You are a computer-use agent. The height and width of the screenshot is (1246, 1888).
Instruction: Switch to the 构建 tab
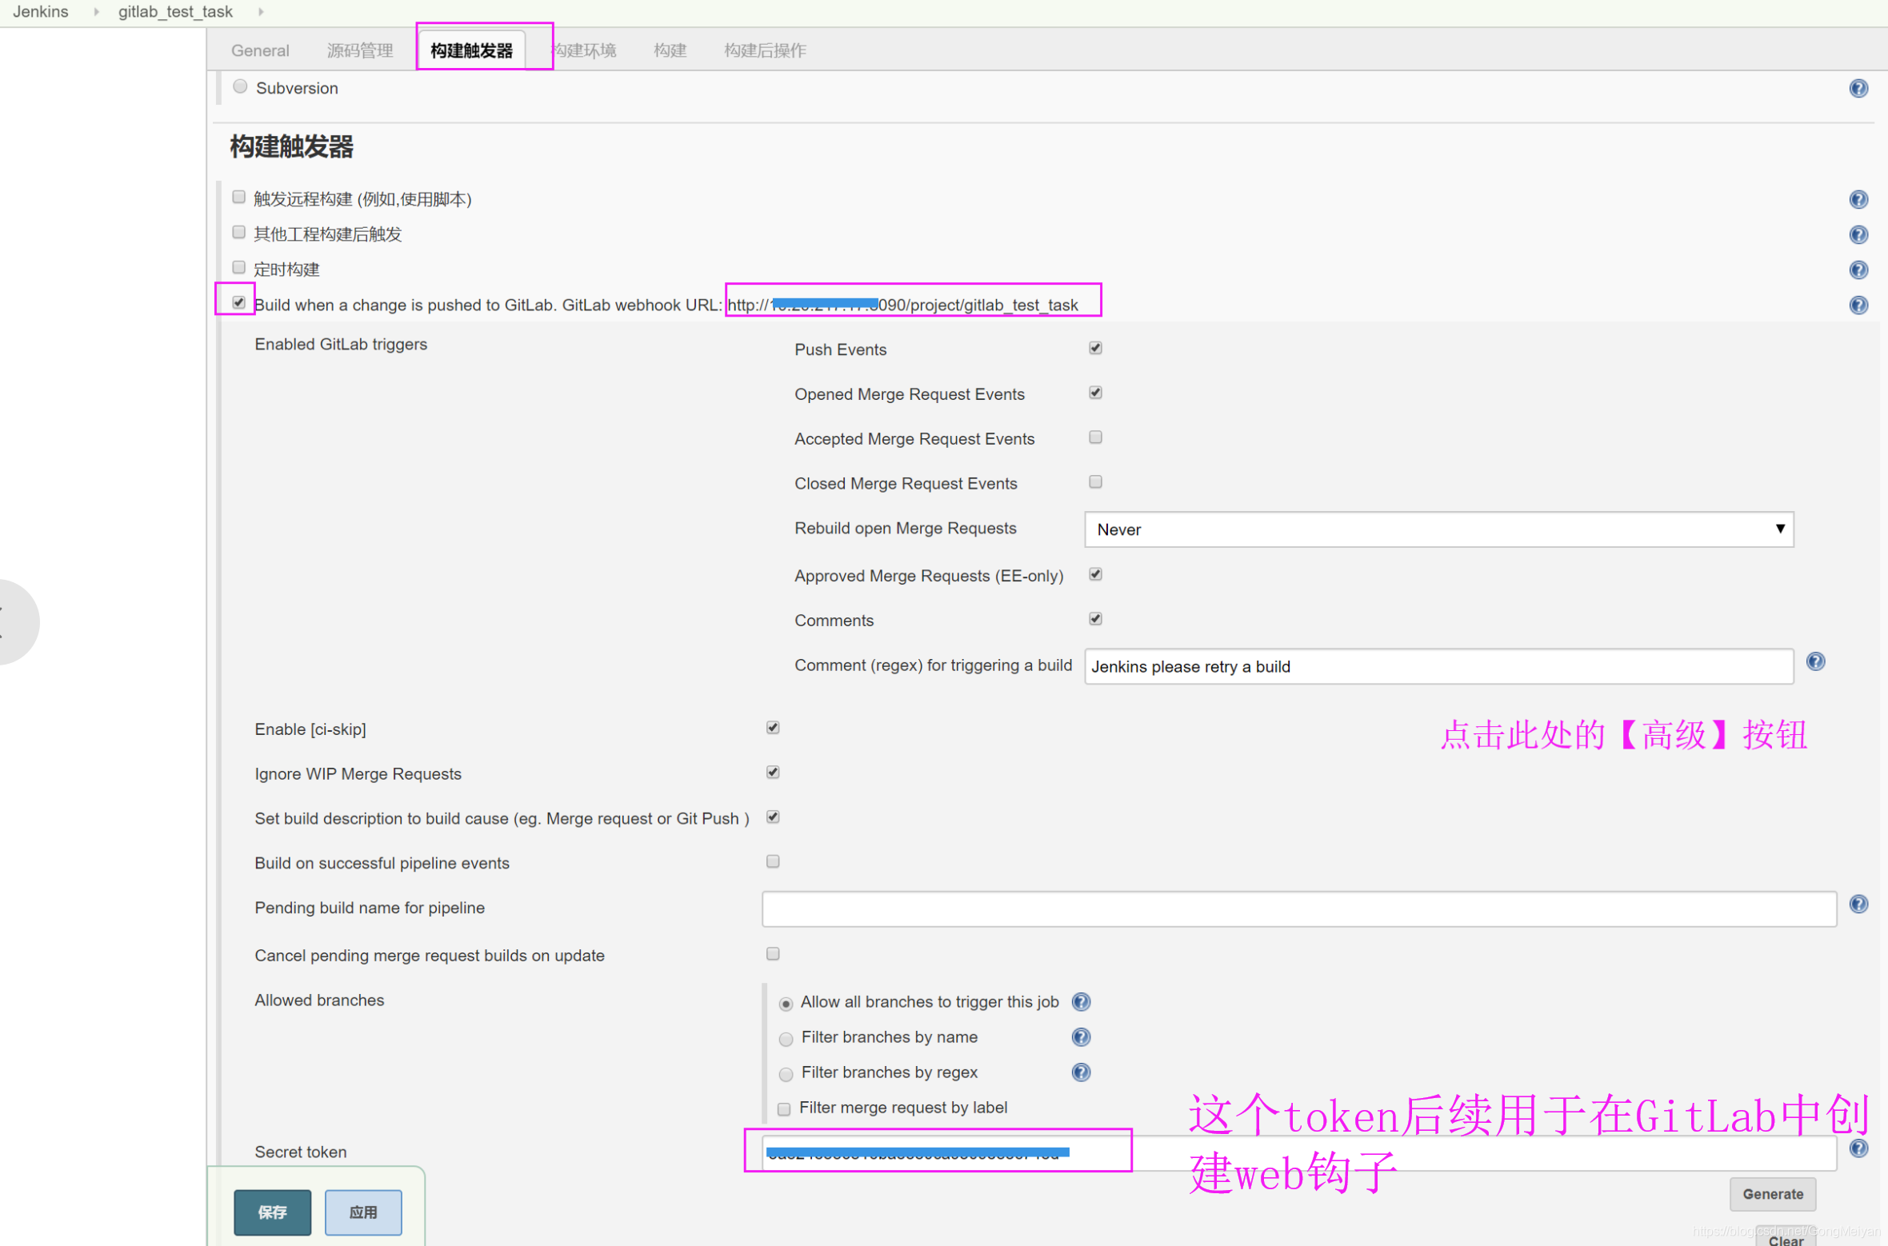670,50
